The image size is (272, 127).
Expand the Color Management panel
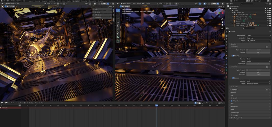pos(250,118)
